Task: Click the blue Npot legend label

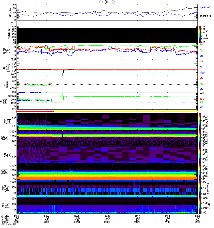Action: coord(202,72)
